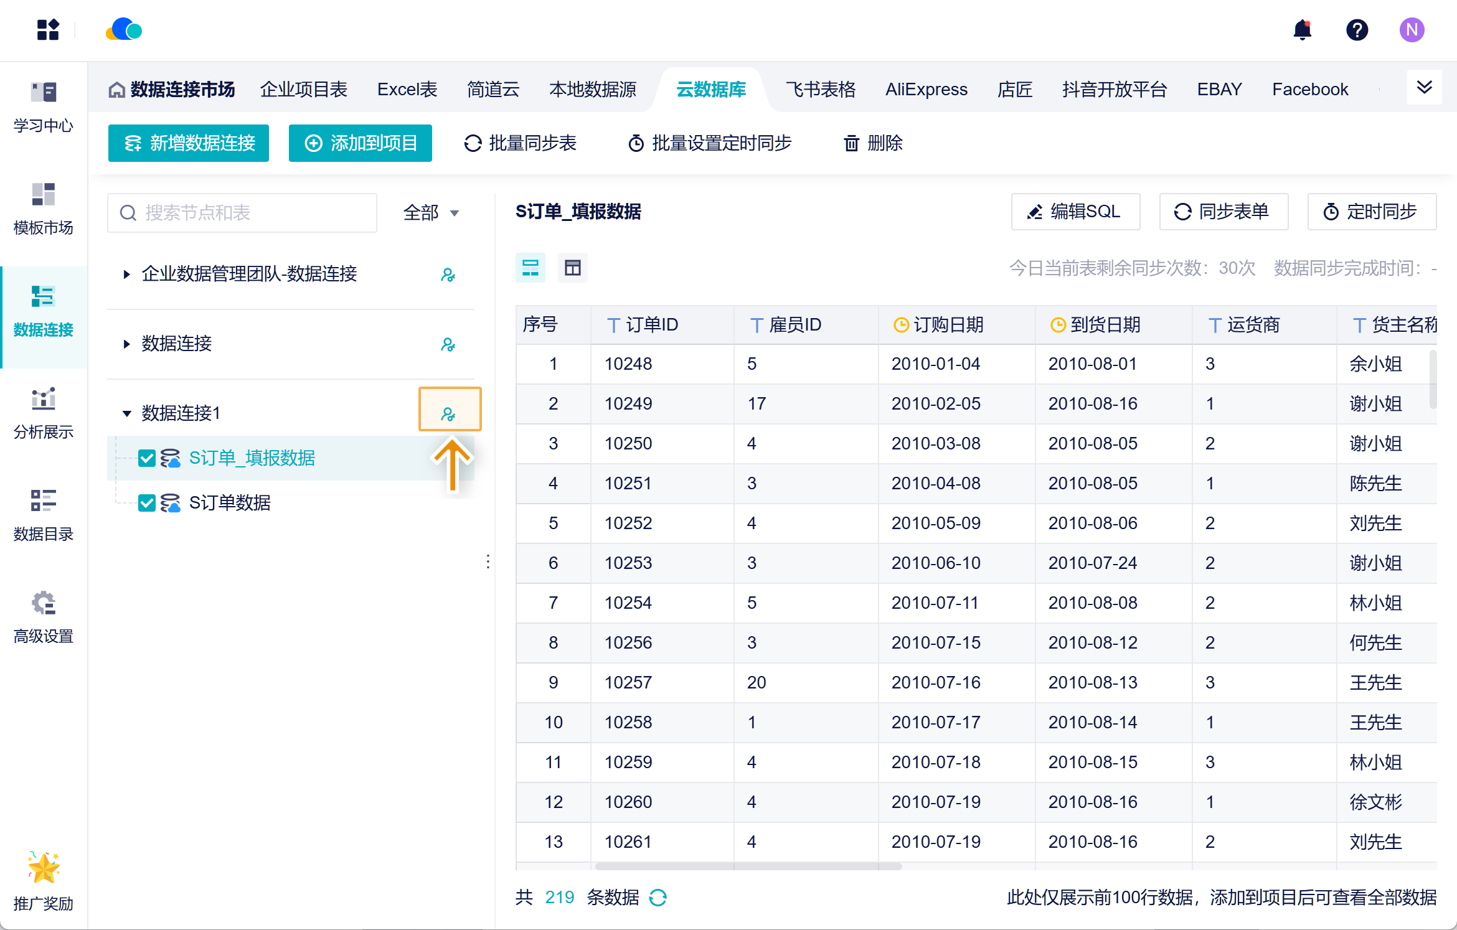Collapse the 数据连接1 tree node

pos(126,413)
